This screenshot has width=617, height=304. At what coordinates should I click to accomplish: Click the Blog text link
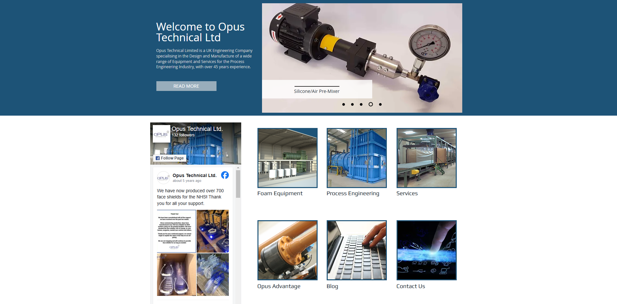coord(332,286)
